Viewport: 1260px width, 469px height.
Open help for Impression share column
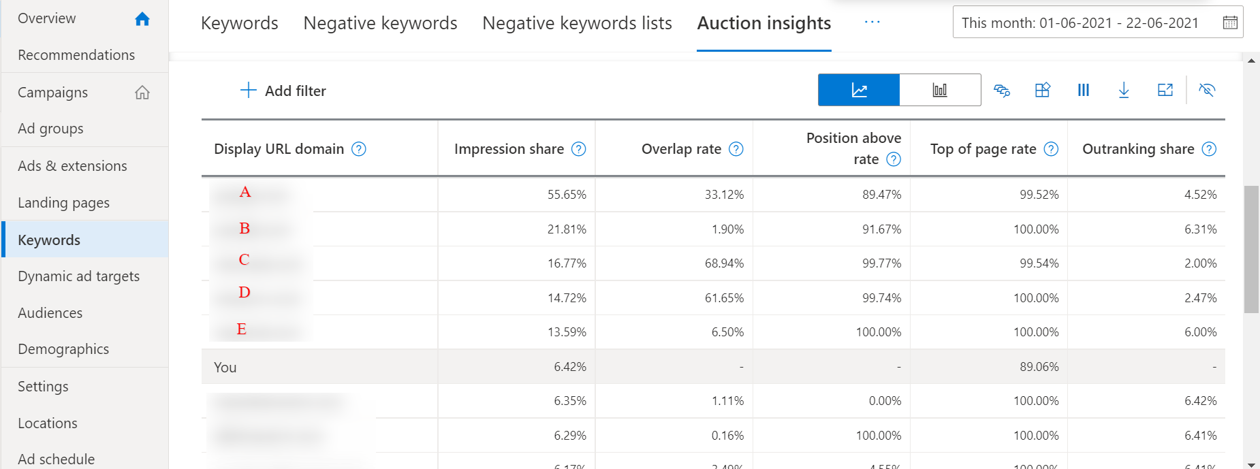pos(578,149)
